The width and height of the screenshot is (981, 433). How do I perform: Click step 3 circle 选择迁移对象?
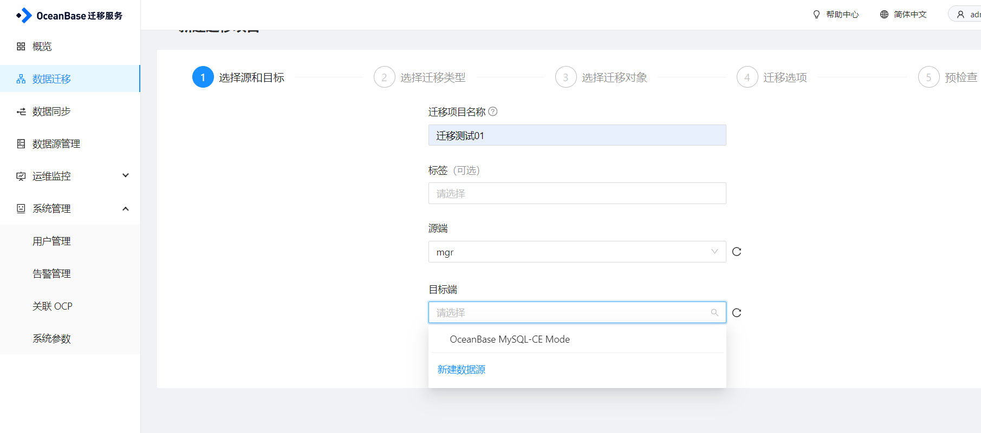tap(566, 77)
